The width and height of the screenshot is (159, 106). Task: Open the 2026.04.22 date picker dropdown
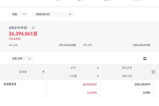coord(53,14)
